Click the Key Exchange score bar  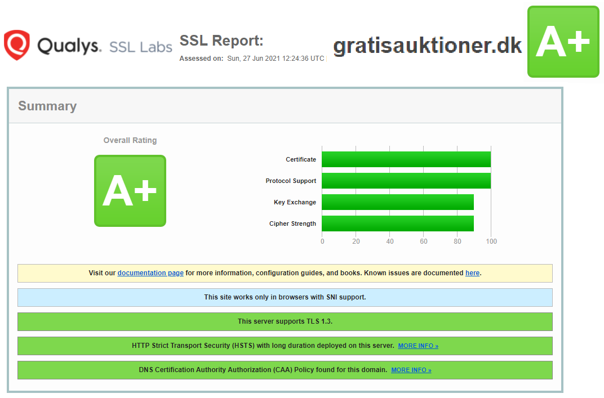[398, 202]
